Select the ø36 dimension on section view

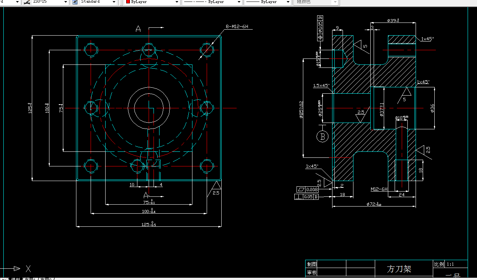[x=432, y=108]
